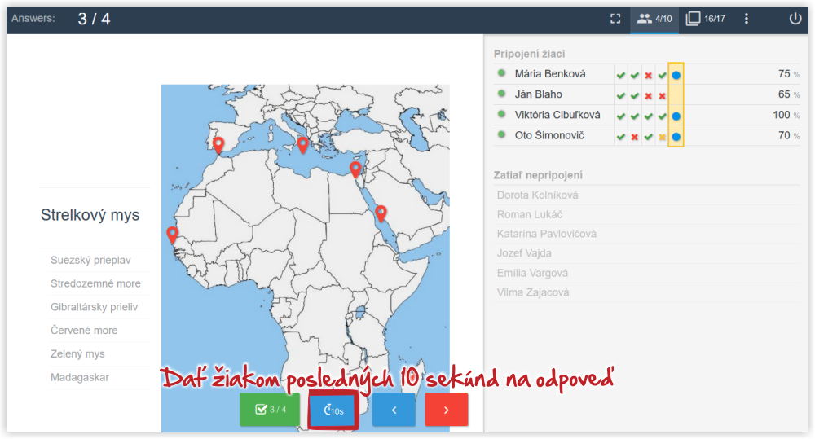Viewport: 815px width, 439px height.
Task: Click Mária Benková's blue current-answer dot
Action: 676,75
